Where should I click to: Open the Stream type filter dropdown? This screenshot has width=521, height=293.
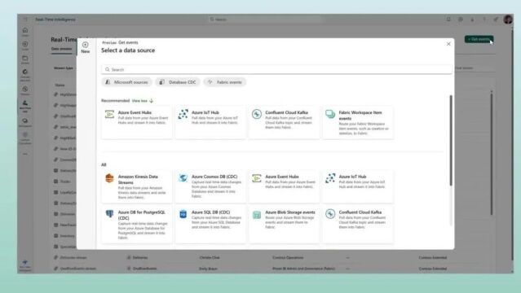coord(64,68)
